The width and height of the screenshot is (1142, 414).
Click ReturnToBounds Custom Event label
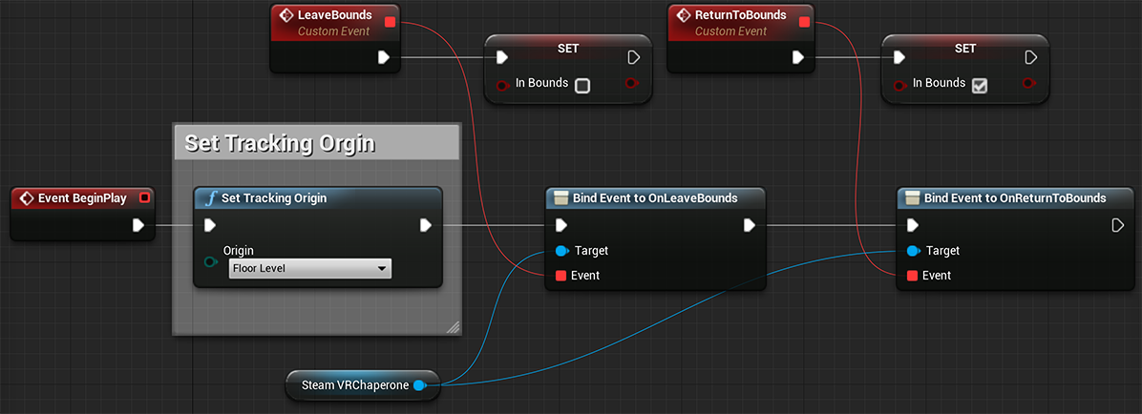730,32
